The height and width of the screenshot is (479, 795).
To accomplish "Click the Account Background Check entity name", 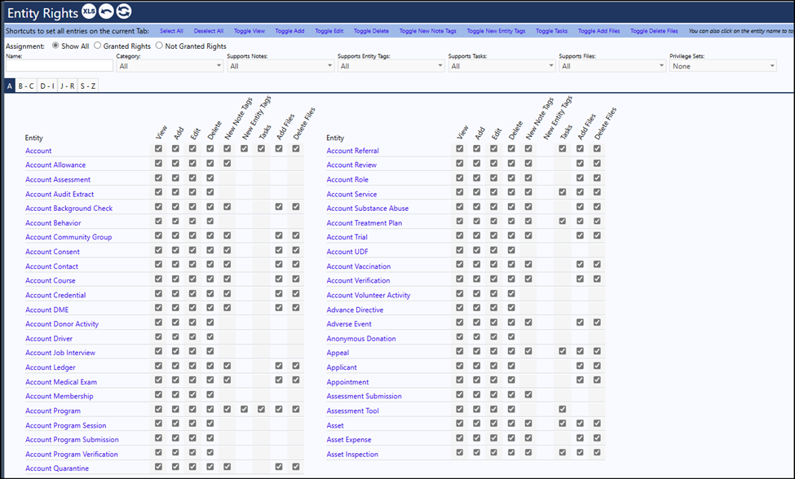I will coord(69,208).
